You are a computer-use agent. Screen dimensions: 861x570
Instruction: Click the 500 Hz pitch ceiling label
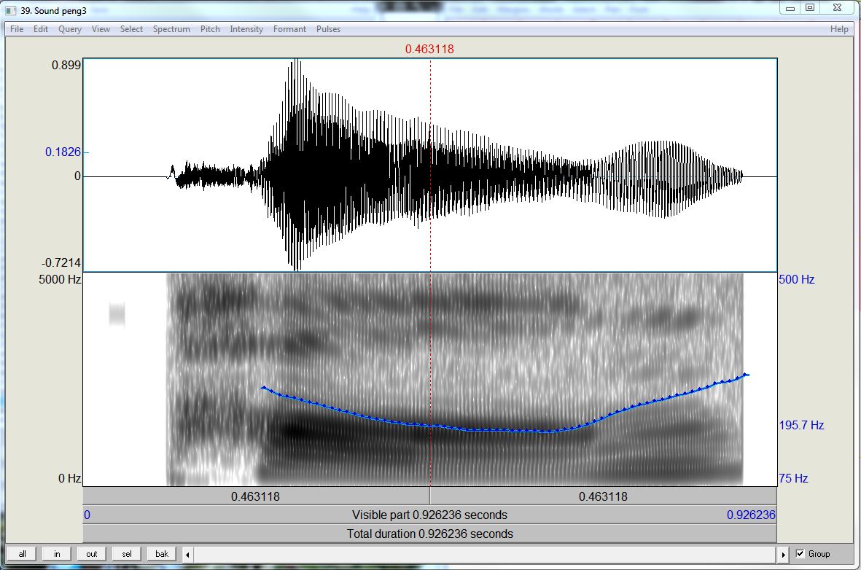click(x=796, y=279)
